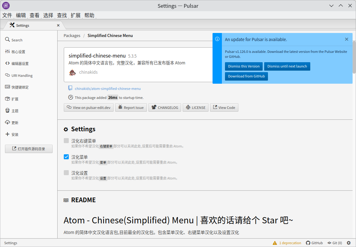Click the vertical scrollbar thumb
This screenshot has width=356, height=247.
(354, 58)
